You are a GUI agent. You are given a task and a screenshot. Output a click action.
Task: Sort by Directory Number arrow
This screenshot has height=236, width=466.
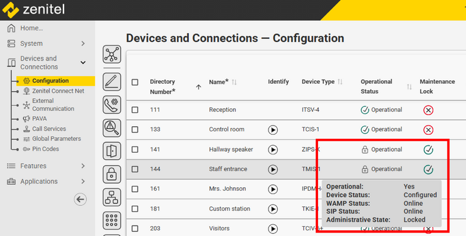click(199, 87)
